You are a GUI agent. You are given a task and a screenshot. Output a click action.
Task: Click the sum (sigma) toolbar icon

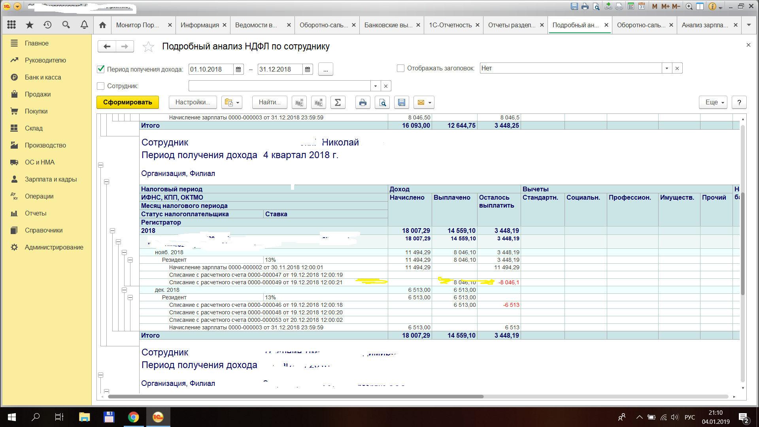[x=338, y=102]
